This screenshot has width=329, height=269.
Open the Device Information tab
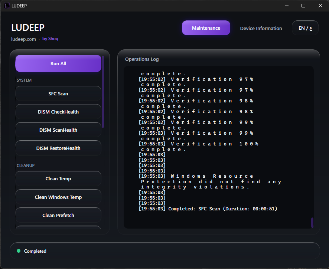[261, 28]
